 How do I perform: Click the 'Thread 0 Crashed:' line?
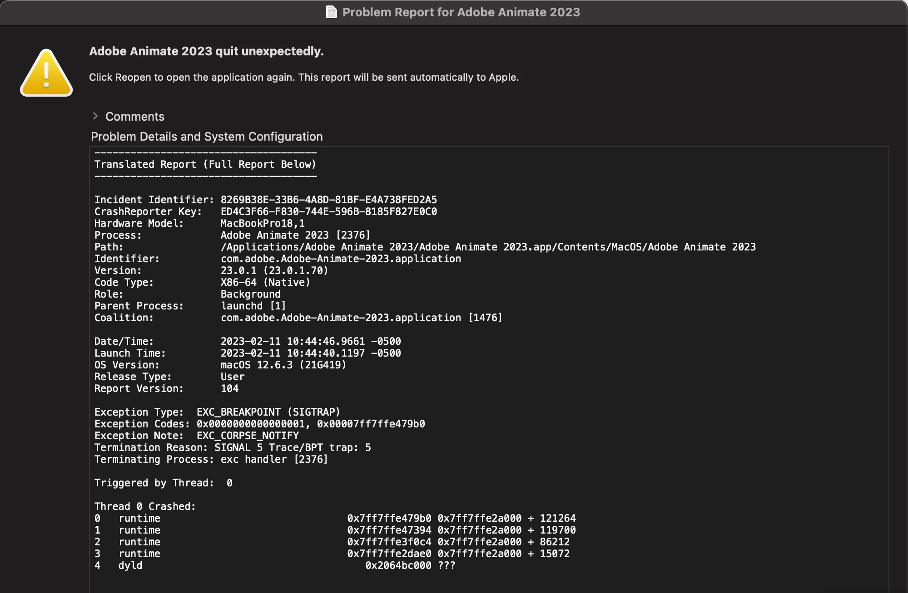click(x=145, y=506)
